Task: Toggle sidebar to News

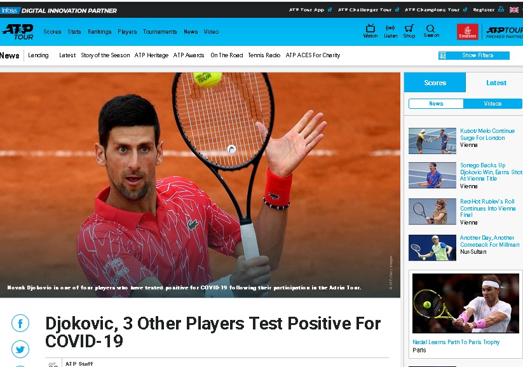Action: tap(436, 104)
